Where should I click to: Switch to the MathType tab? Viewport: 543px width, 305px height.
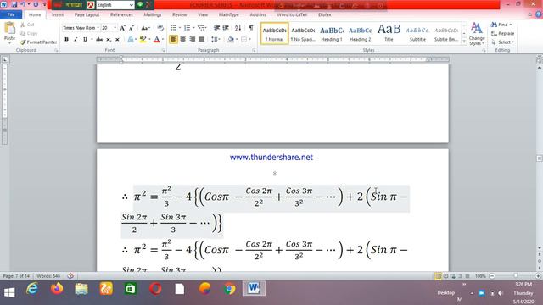pyautogui.click(x=229, y=14)
